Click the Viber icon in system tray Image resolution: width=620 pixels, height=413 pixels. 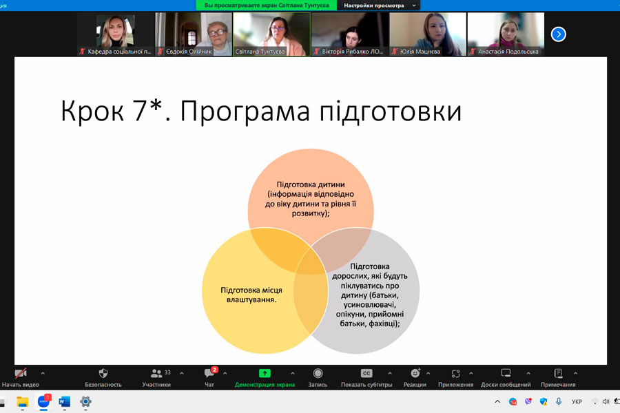[528, 401]
